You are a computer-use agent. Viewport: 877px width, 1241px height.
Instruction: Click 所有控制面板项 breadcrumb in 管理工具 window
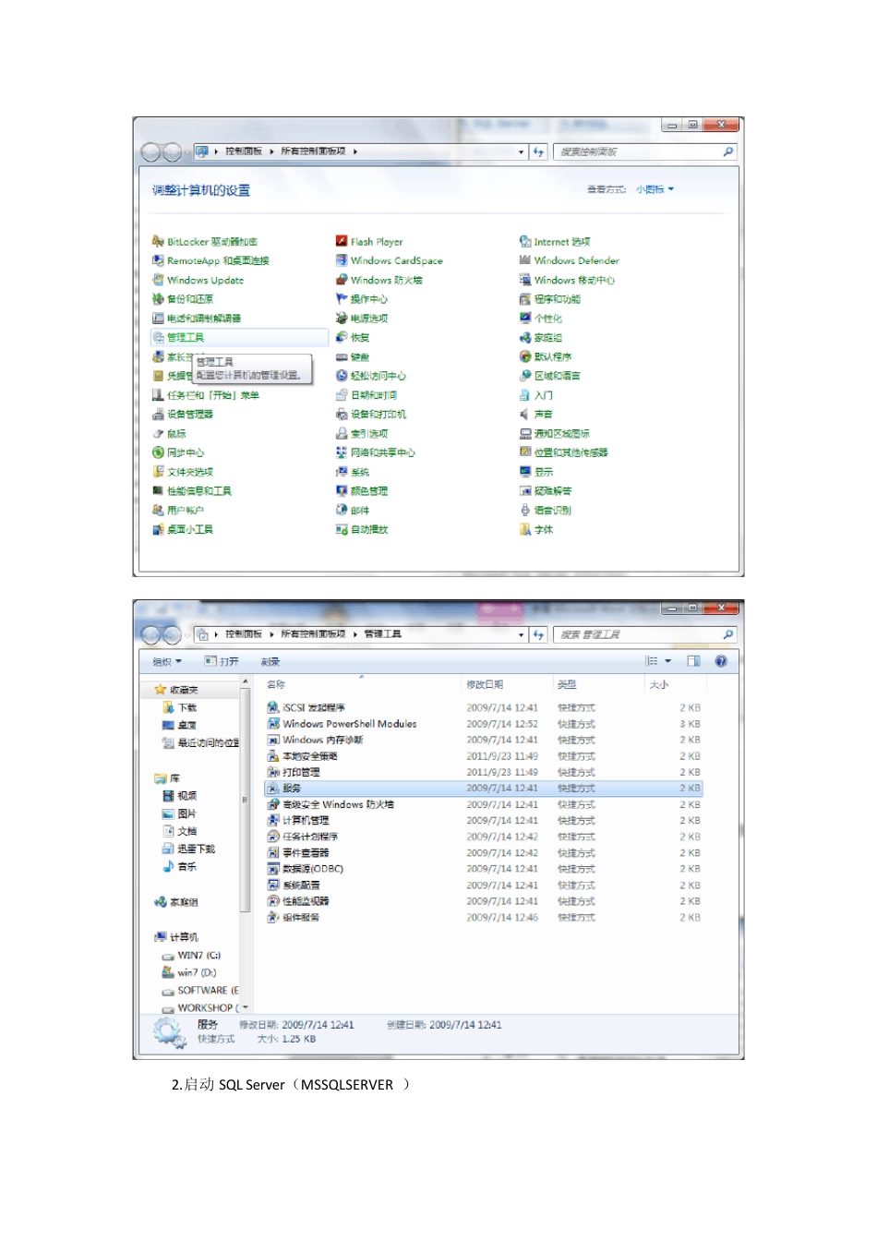point(313,634)
